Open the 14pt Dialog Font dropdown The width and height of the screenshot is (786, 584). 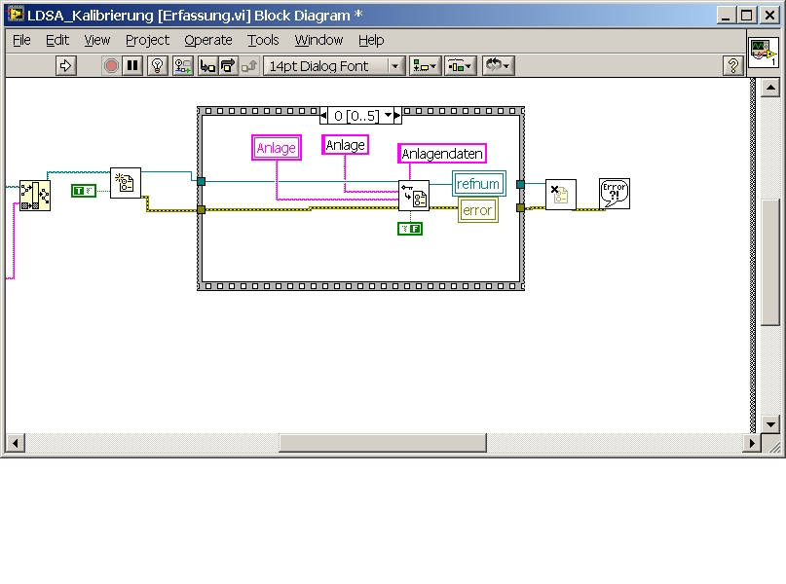334,65
